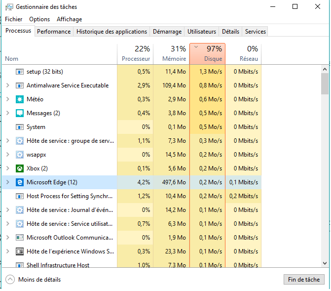331x291 pixels.
Task: Select the System process name
Action: (36, 127)
